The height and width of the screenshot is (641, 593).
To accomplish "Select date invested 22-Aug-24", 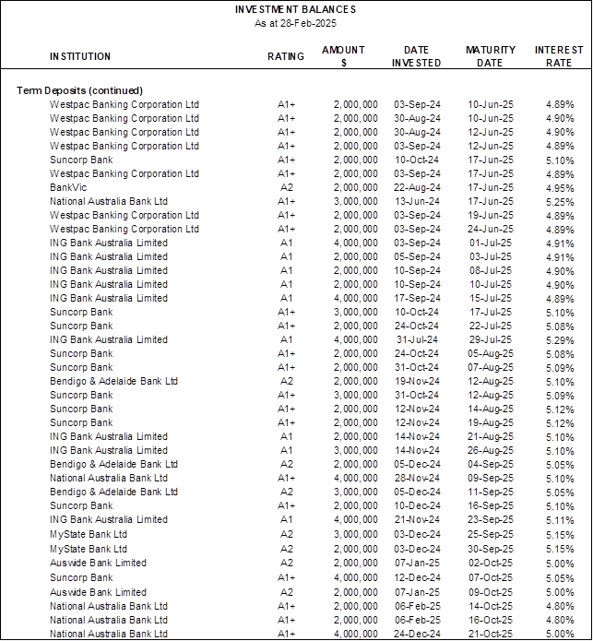I will pos(417,187).
